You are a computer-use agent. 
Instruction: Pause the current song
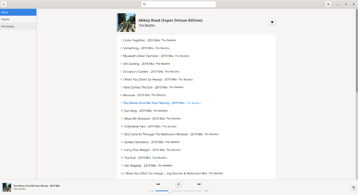click(x=178, y=184)
